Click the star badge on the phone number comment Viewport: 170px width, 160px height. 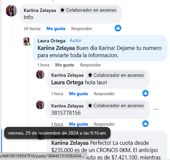pos(90,105)
